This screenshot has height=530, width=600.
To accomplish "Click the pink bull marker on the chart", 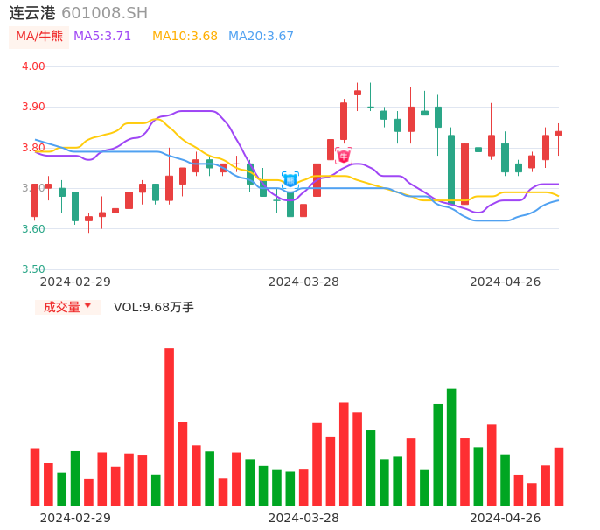I will coord(344,155).
